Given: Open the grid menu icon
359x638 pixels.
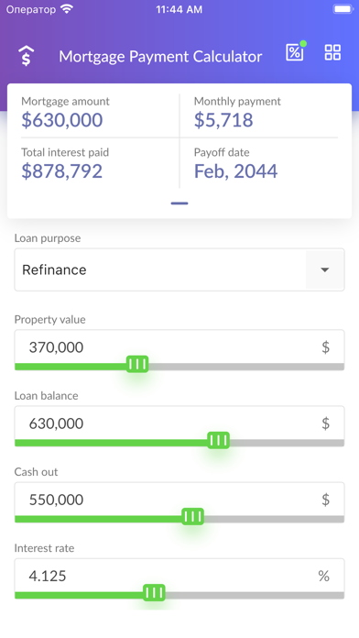Looking at the screenshot, I should tap(332, 52).
